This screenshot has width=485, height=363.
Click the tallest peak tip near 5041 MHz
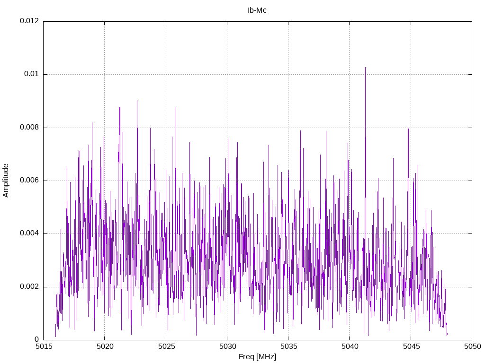point(365,68)
